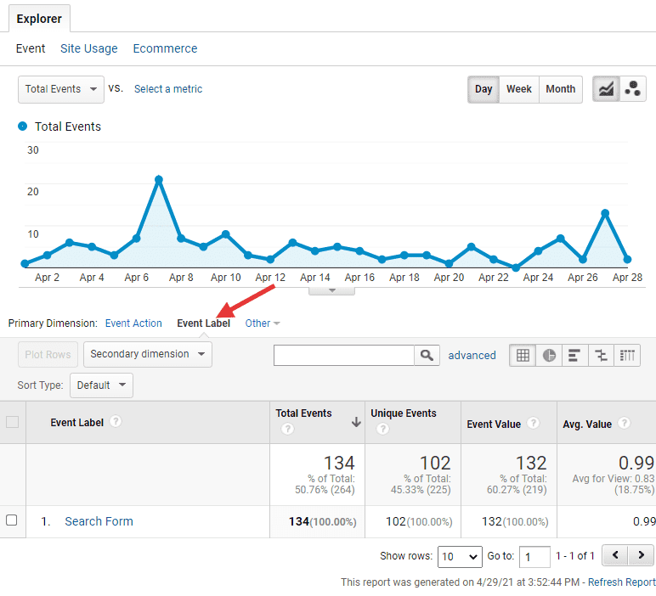The width and height of the screenshot is (656, 596).
Task: Click Unique Events value 102(100.00%) in row
Action: click(419, 521)
